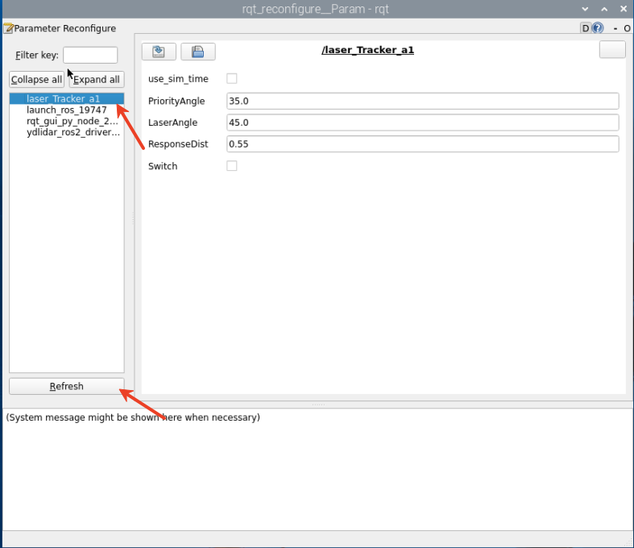Refresh the node list

(67, 386)
